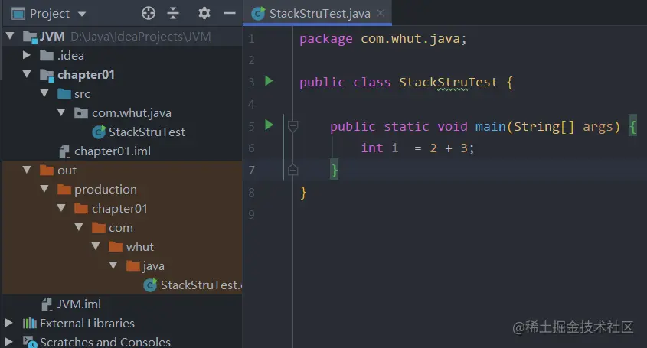Click line number 1 in gutter
This screenshot has height=348, width=647.
251,39
